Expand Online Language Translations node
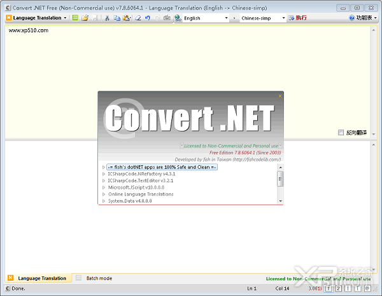This screenshot has height=296, width=382. tap(104, 194)
